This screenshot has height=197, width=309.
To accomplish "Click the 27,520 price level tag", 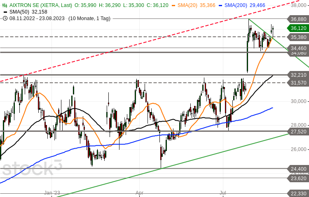I will click(298, 131).
